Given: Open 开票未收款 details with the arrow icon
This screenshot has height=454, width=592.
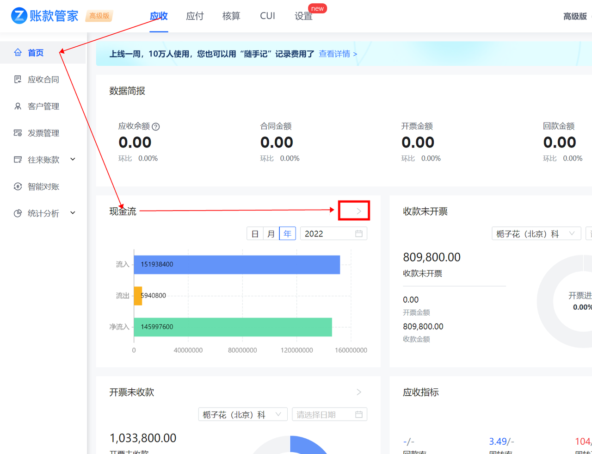Looking at the screenshot, I should (359, 392).
